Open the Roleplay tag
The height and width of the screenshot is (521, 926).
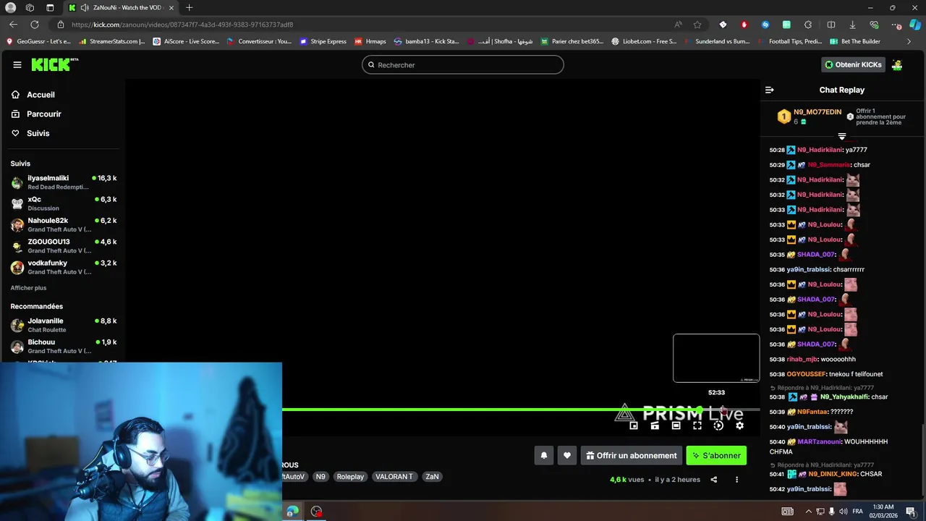point(350,477)
